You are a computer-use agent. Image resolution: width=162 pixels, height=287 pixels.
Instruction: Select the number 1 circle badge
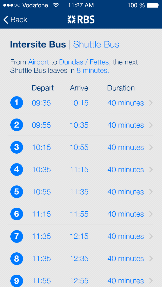pos(17,103)
